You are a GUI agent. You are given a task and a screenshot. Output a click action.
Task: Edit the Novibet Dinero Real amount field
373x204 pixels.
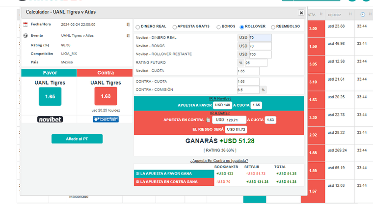[260, 38]
